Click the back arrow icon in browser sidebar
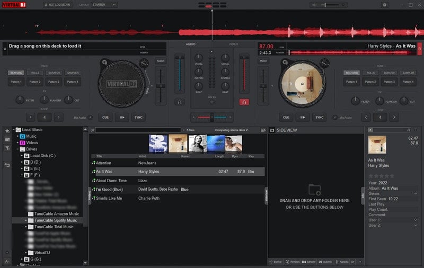This screenshot has height=268, width=424. coord(7,165)
